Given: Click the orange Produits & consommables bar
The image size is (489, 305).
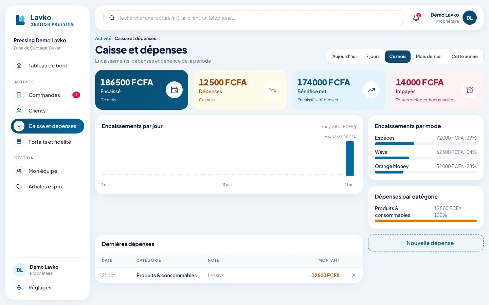Looking at the screenshot, I should (426, 221).
